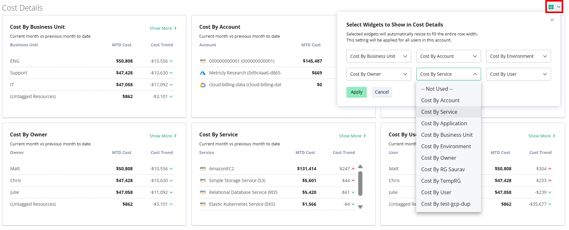The width and height of the screenshot is (569, 230).
Task: Close the Select Widgets panel
Action: [552, 20]
